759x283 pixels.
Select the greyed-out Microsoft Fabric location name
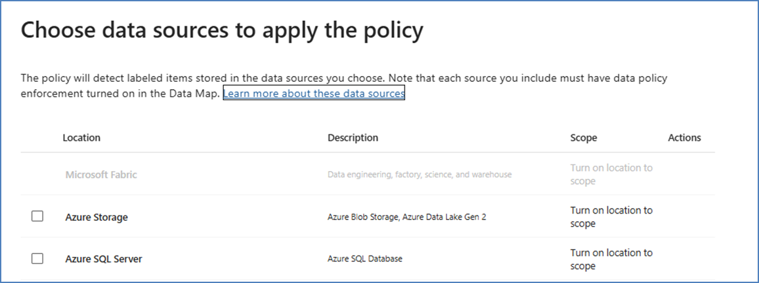click(101, 175)
